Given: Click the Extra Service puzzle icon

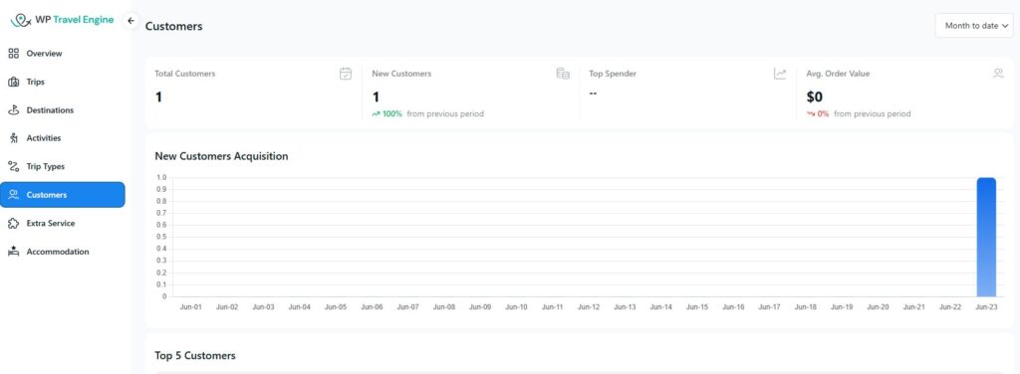Looking at the screenshot, I should pyautogui.click(x=13, y=224).
